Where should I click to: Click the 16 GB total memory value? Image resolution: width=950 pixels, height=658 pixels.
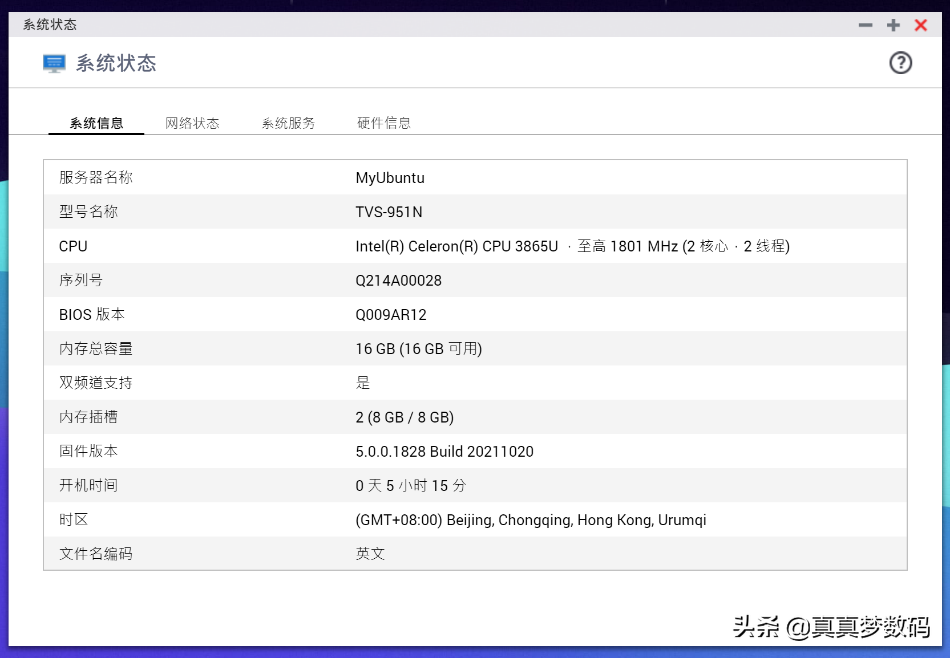pyautogui.click(x=418, y=349)
